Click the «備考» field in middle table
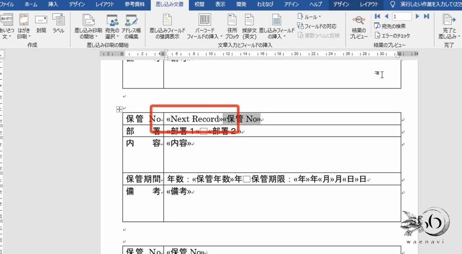Screen dimensions: 462x254 coord(179,191)
